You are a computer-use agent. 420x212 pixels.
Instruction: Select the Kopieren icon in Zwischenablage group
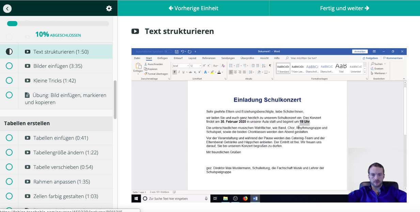(x=146, y=69)
